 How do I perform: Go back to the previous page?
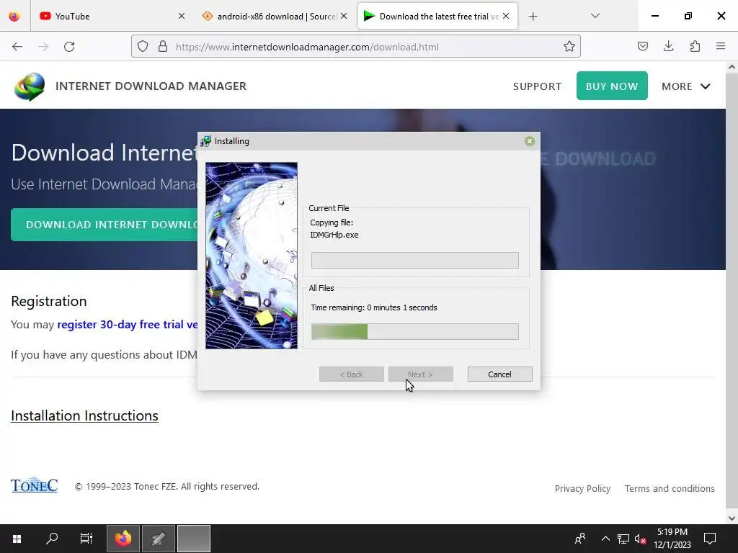coord(17,47)
